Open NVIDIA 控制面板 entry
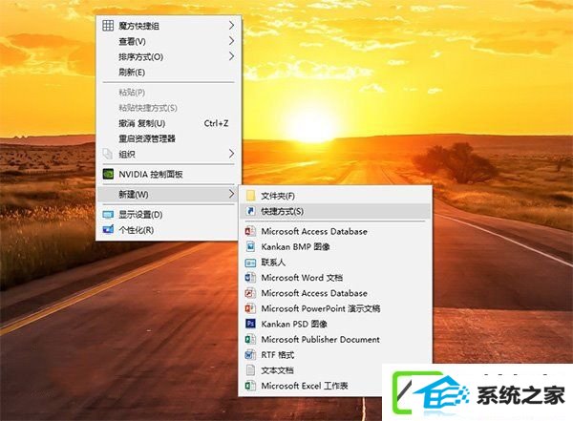This screenshot has width=573, height=421. 168,175
